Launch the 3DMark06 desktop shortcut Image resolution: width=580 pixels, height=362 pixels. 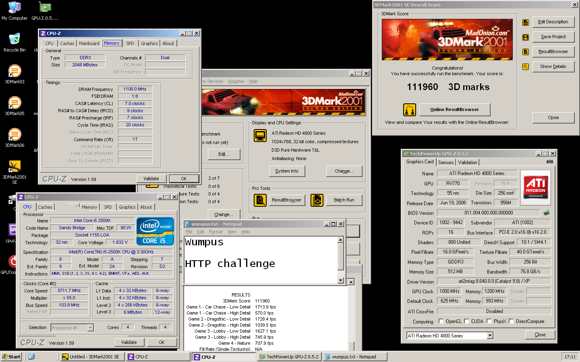point(14,138)
